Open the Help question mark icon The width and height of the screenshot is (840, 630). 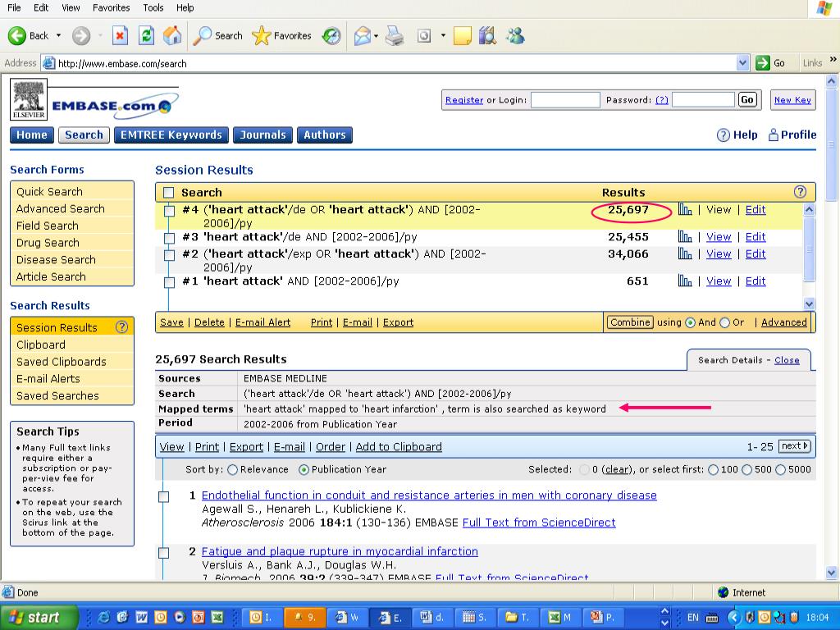[x=724, y=135]
